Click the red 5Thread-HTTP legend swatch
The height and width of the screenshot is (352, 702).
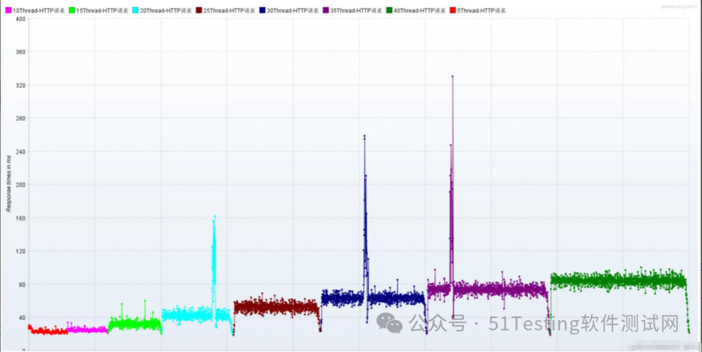[452, 10]
